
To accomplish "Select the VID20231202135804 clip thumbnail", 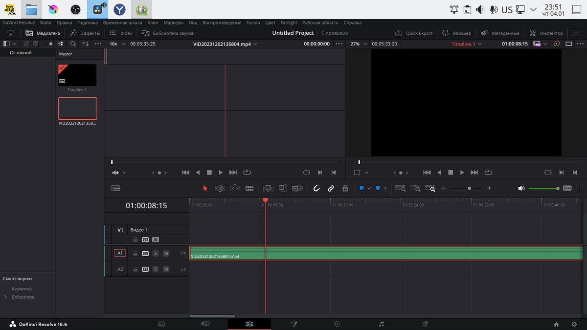I will click(x=77, y=108).
